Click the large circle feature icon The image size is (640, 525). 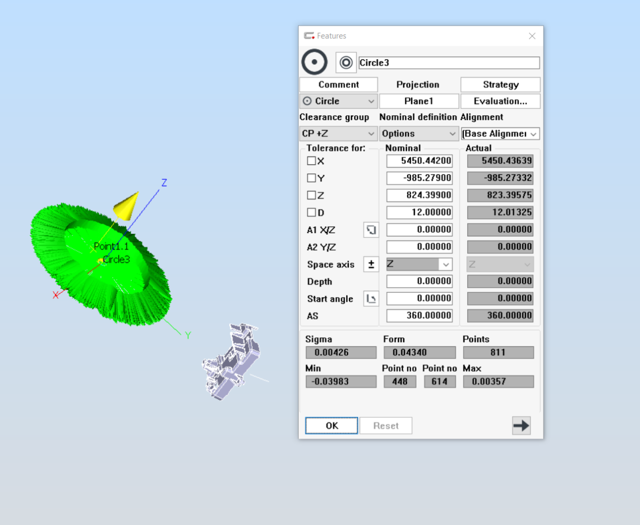click(315, 62)
